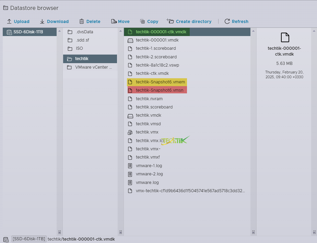Select the SSD-6Disk-1TB datastore name
The width and height of the screenshot is (317, 243).
[x=28, y=32]
